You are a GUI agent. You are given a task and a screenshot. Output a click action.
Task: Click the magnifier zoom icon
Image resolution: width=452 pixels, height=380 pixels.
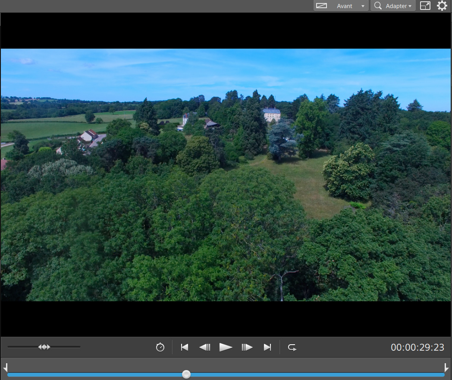tap(378, 6)
